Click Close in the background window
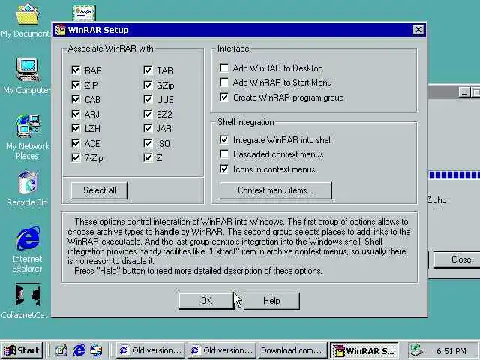 [457, 259]
